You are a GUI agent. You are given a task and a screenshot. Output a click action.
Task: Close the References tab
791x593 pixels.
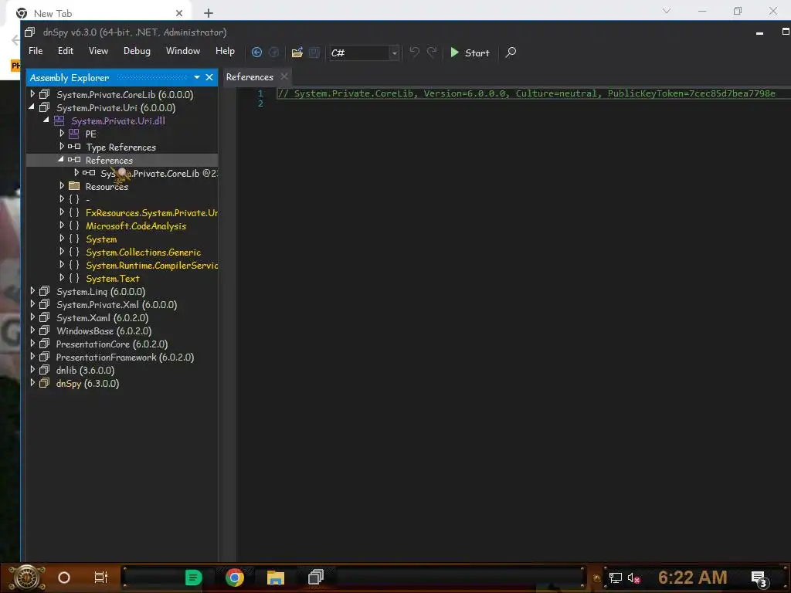tap(284, 76)
